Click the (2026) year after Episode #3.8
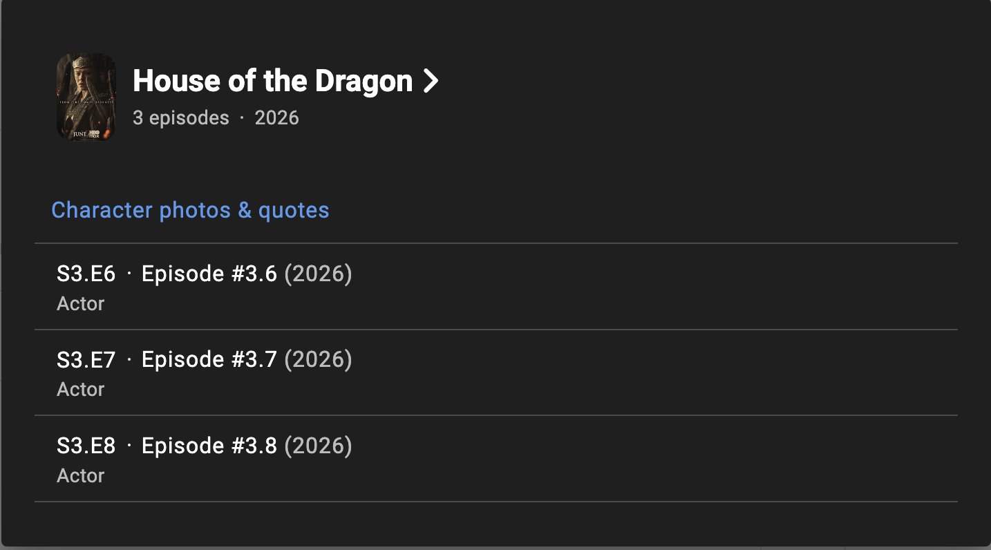The height and width of the screenshot is (550, 991). click(x=318, y=446)
